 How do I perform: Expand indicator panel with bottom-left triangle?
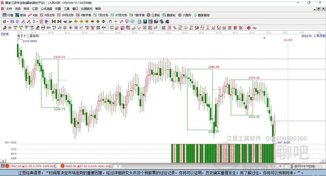point(3,161)
